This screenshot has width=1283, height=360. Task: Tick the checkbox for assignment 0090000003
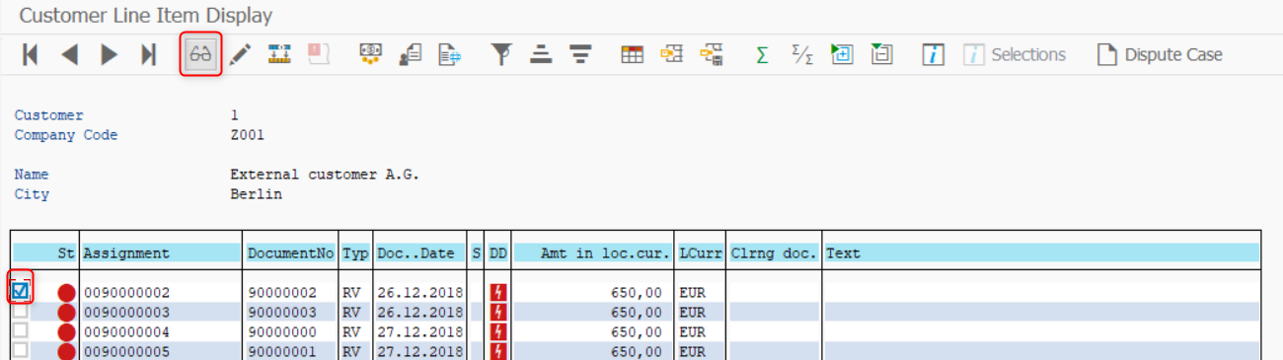pyautogui.click(x=20, y=312)
